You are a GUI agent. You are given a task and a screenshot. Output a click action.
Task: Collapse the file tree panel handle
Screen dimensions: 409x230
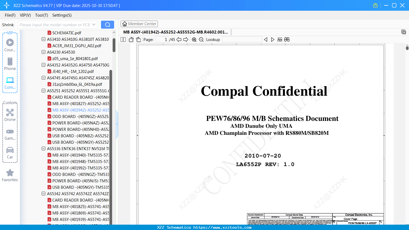tap(117, 124)
